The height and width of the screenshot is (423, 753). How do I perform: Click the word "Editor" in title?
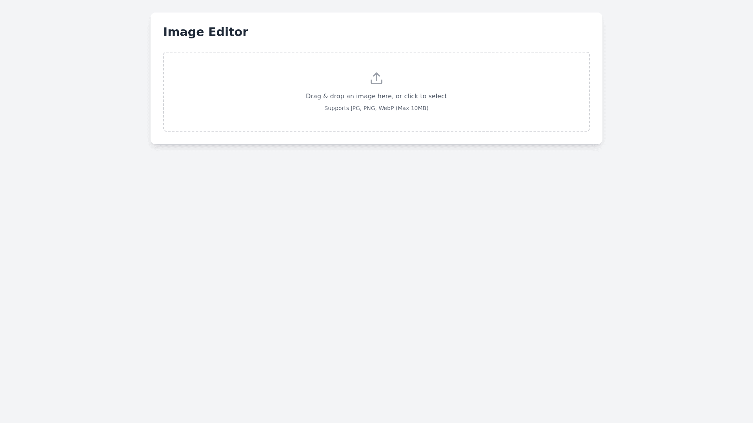pyautogui.click(x=228, y=32)
